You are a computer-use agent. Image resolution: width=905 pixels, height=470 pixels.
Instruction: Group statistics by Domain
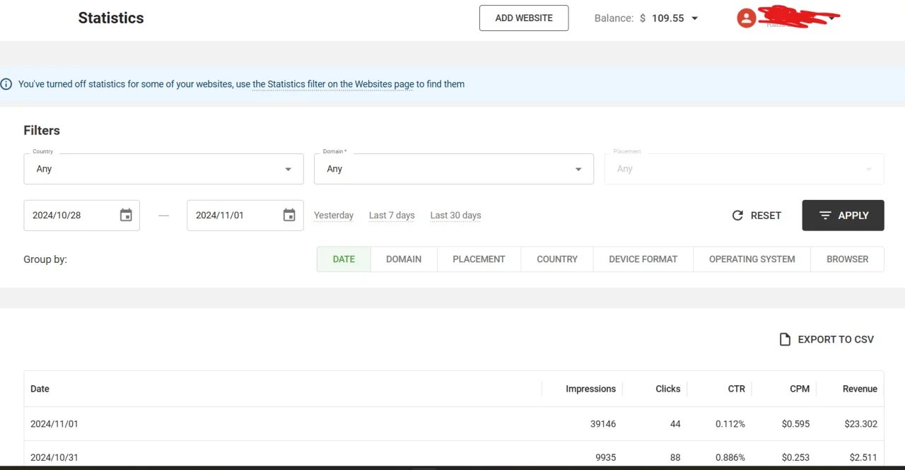tap(404, 259)
